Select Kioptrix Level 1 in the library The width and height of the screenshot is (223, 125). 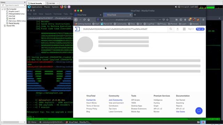(x=14, y=11)
